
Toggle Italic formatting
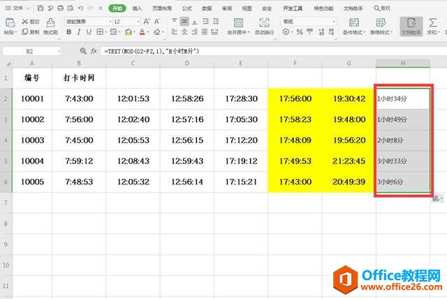[79, 32]
